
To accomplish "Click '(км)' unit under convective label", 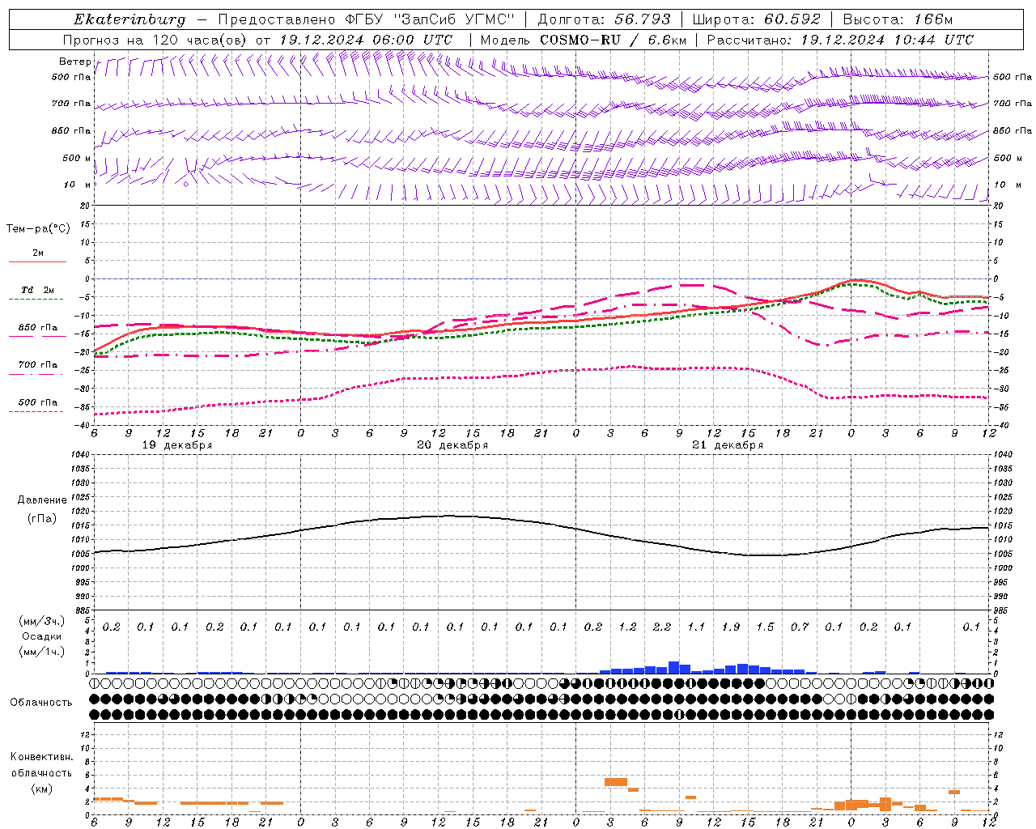I will click(x=41, y=789).
